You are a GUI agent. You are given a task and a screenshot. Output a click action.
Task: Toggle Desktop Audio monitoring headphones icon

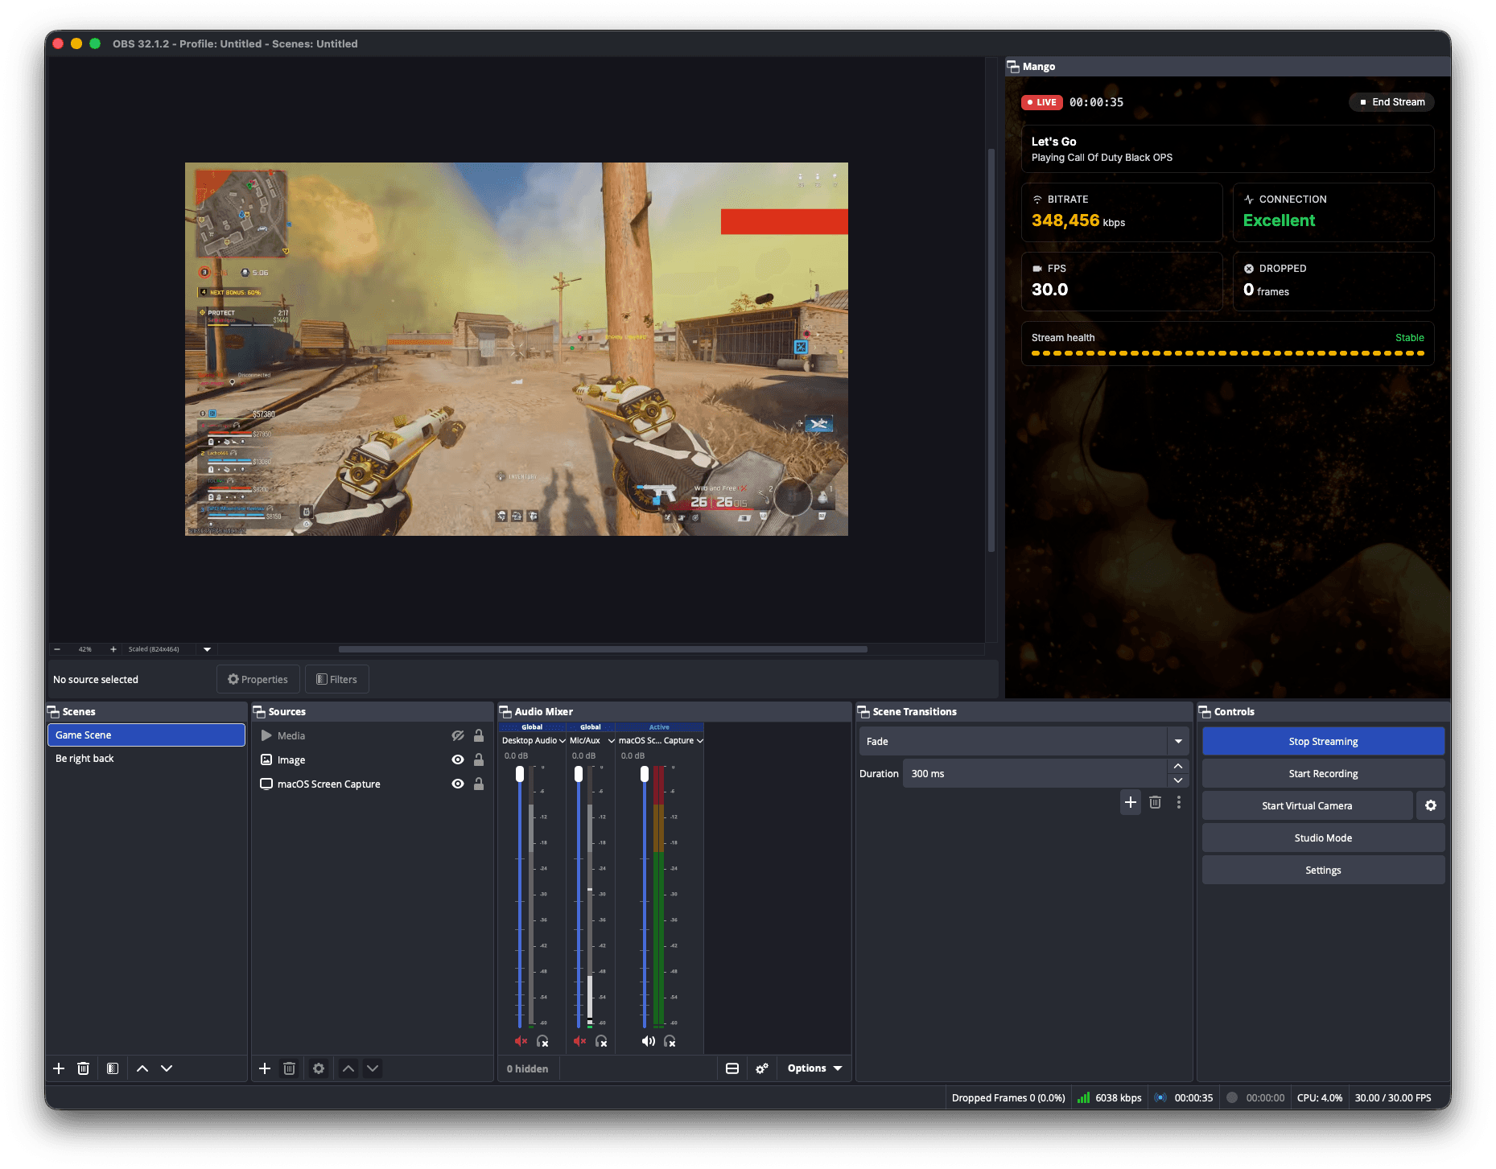[x=542, y=1041]
